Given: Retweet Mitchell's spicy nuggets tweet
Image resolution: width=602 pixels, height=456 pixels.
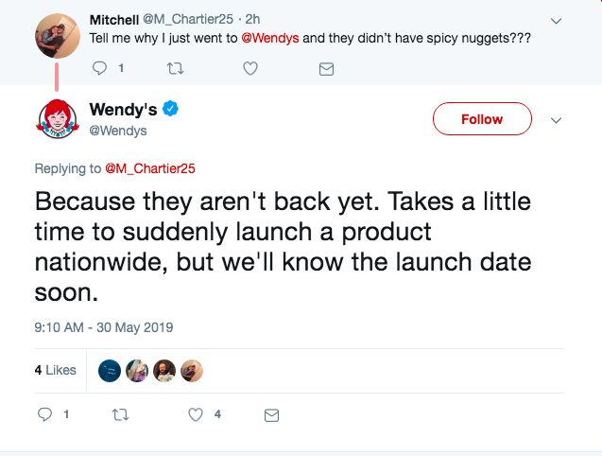Looking at the screenshot, I should (x=175, y=68).
